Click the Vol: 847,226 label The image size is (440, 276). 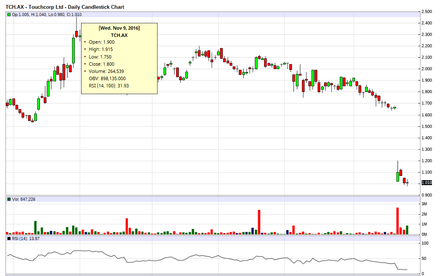pos(24,199)
